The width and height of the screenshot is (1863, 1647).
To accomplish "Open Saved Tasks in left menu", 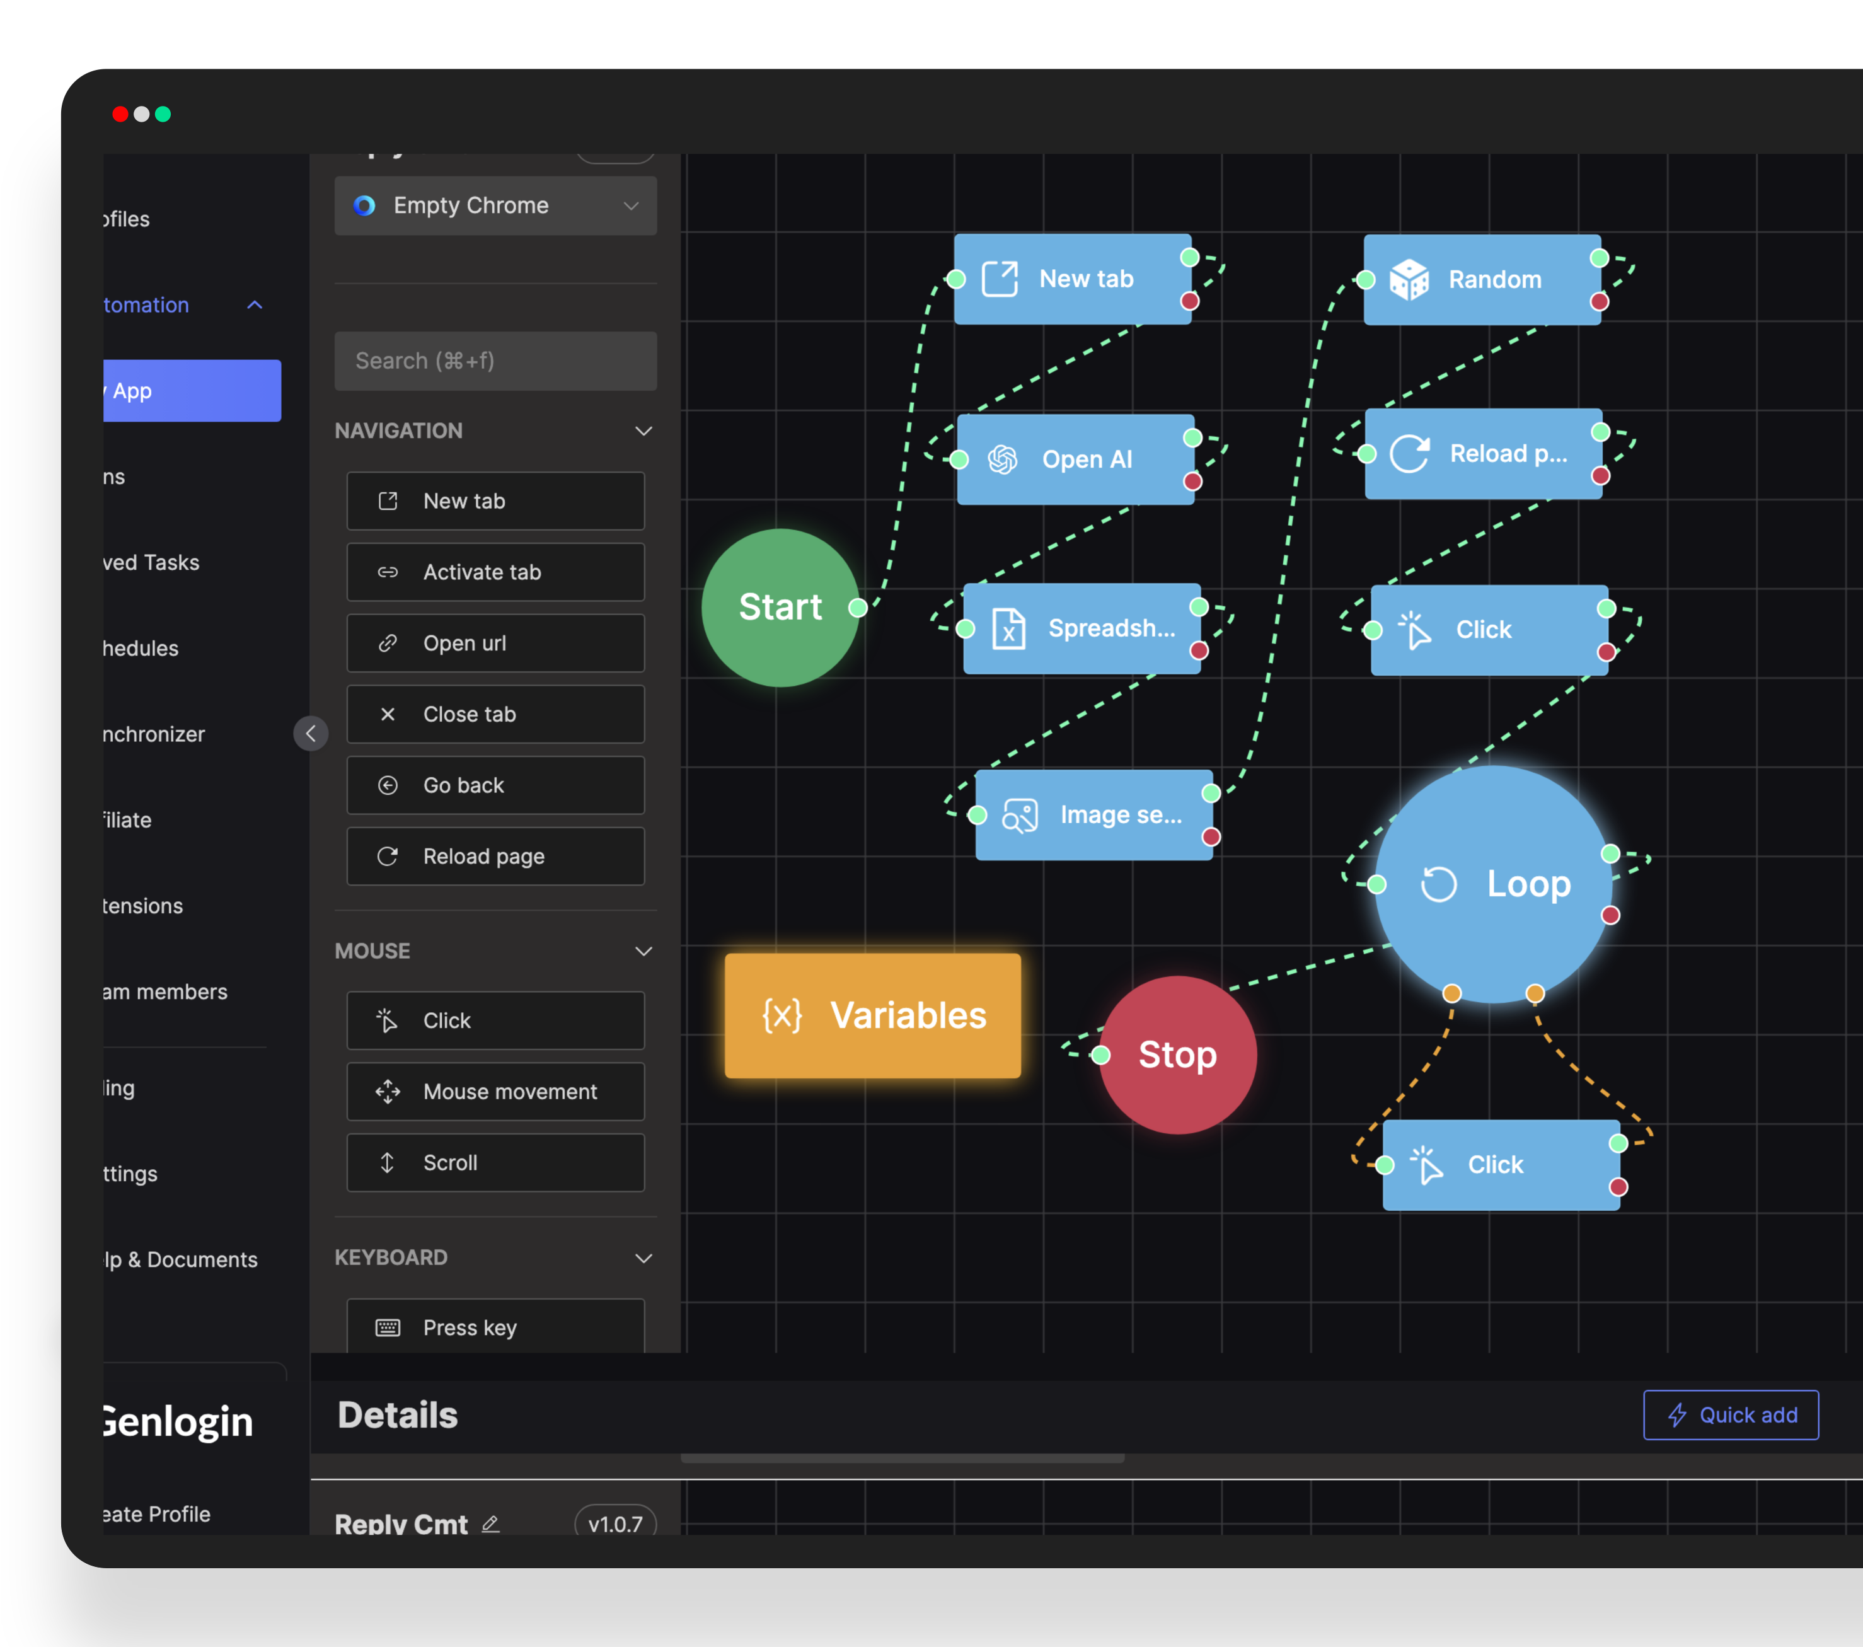I will tap(151, 563).
